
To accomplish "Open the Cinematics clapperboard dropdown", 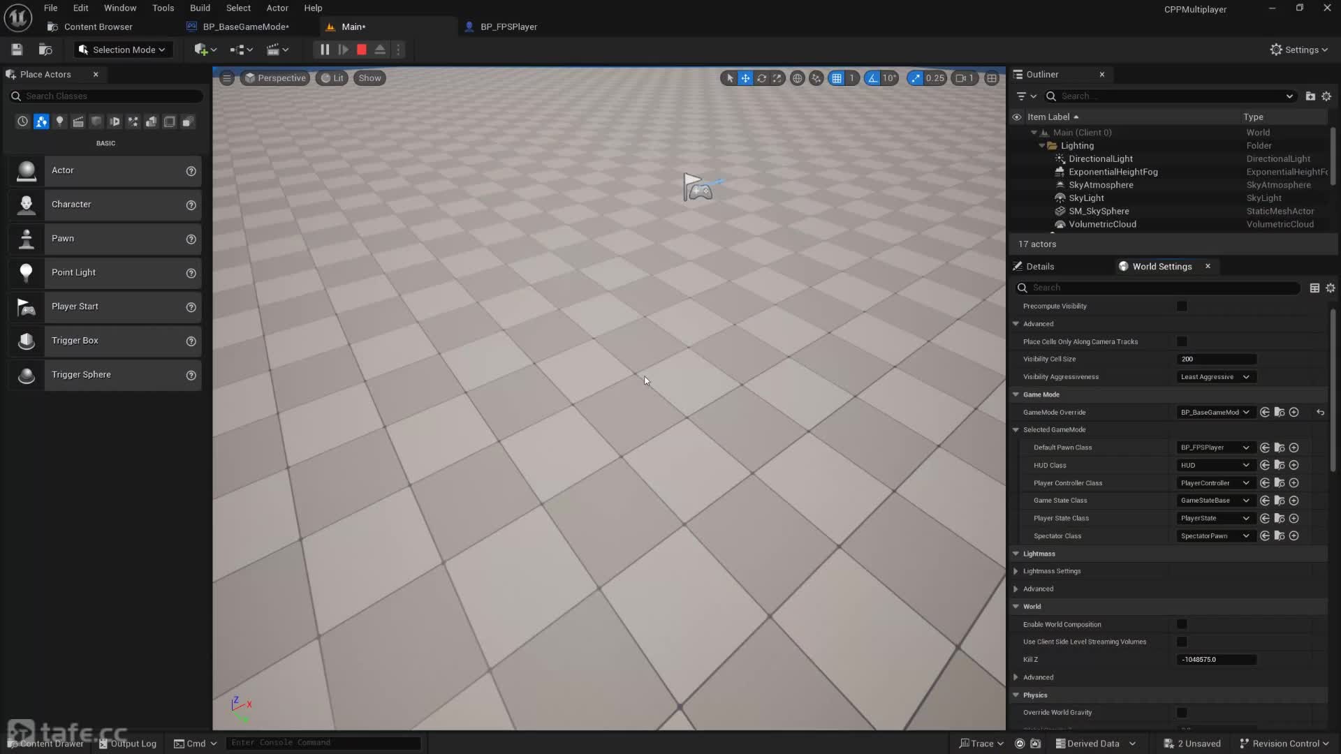I will [278, 50].
